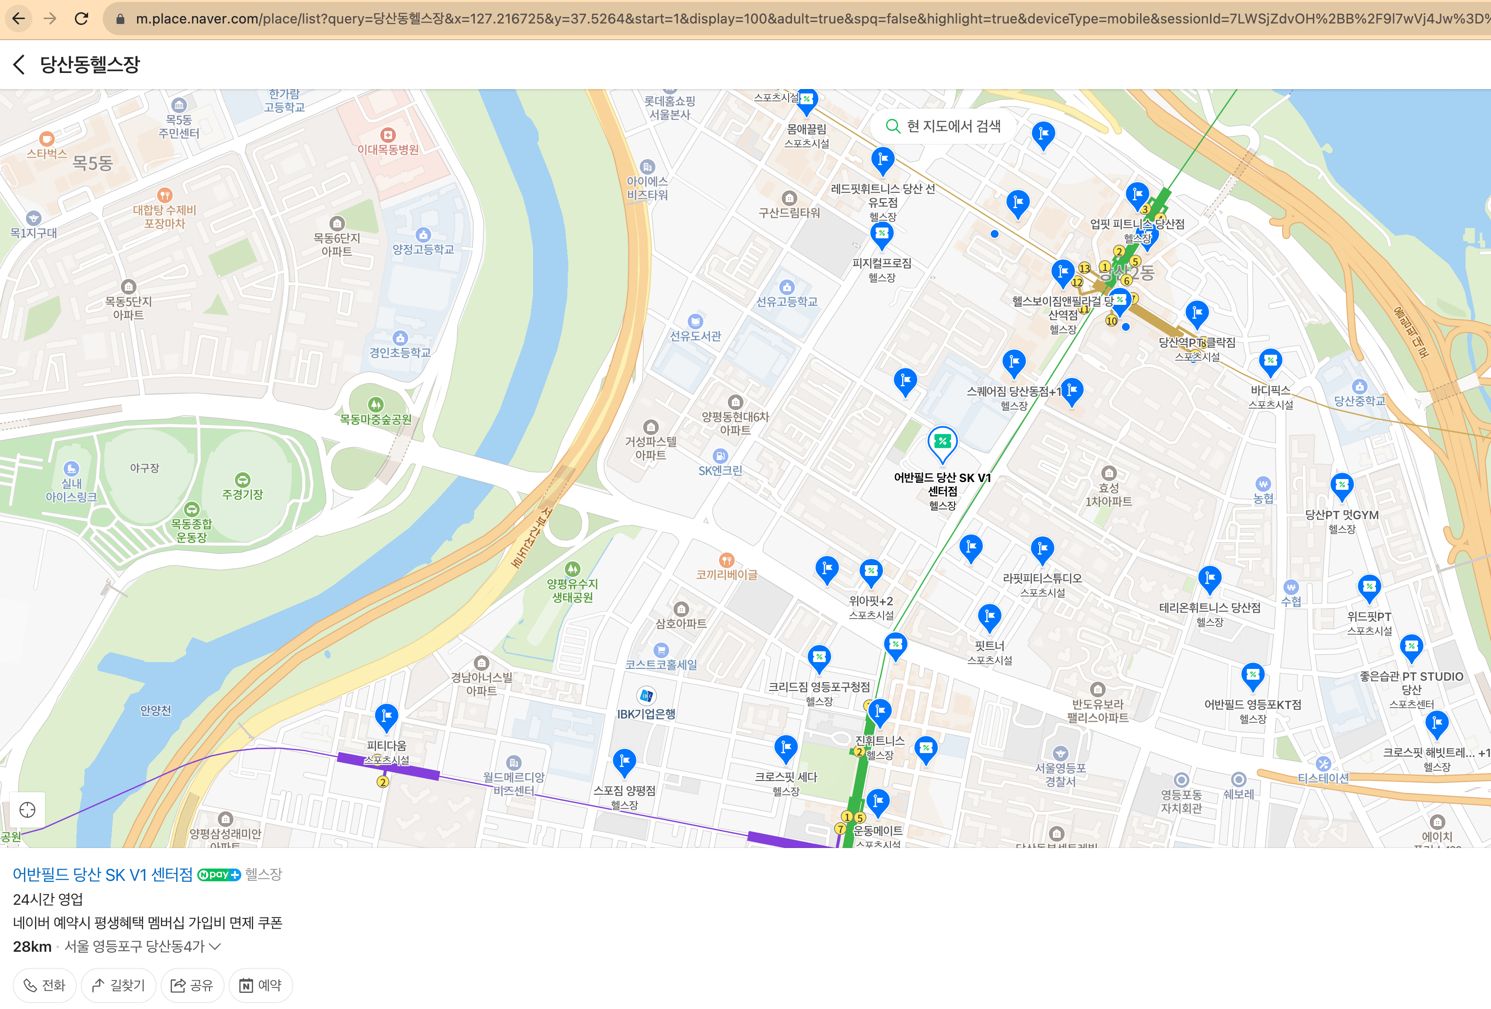Screen dimensions: 1491x1009
Task: Select the 테리온휘트니스 당산점 flag pin
Action: pos(1210,580)
